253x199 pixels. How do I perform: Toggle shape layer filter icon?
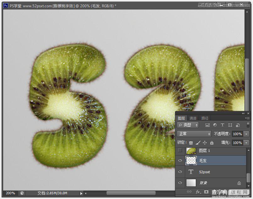click(x=230, y=125)
